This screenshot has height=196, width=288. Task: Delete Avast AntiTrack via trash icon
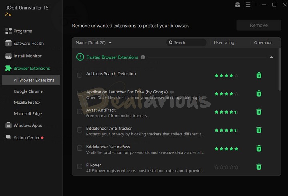[259, 111]
